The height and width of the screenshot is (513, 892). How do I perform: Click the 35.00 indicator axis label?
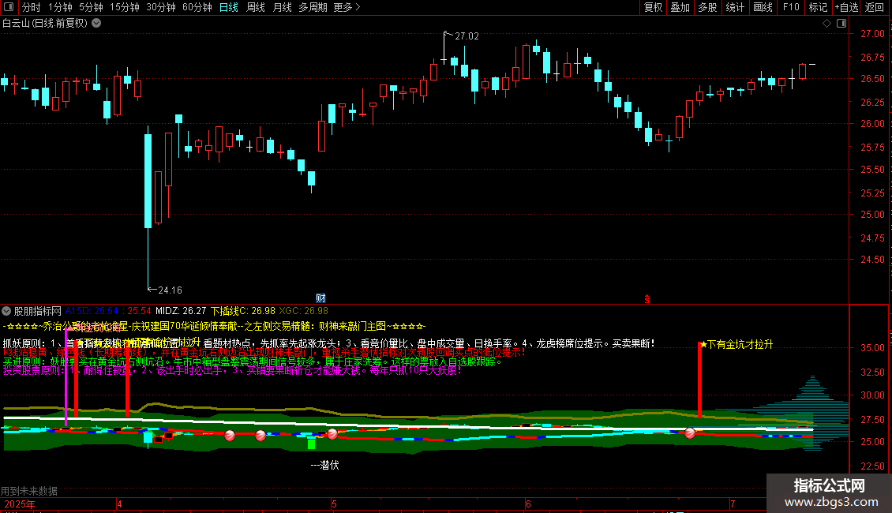(872, 347)
